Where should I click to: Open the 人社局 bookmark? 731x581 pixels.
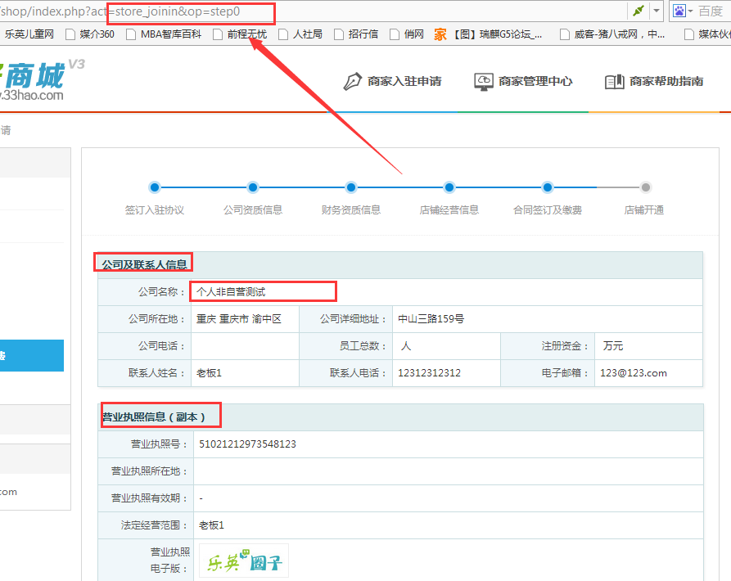coord(300,34)
